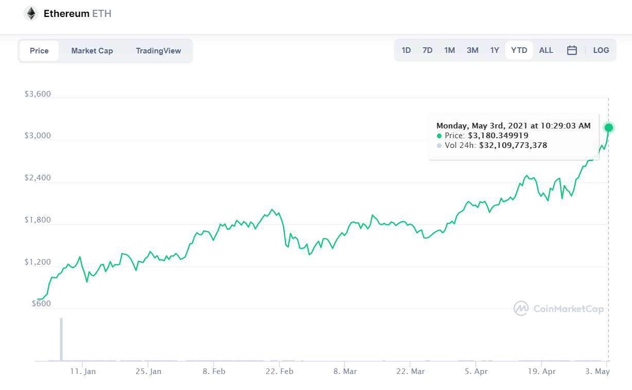Click the tall volume bar in early January
This screenshot has height=390, width=632.
pyautogui.click(x=61, y=339)
